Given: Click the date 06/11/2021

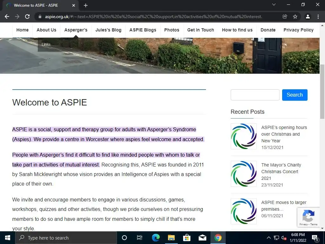Looking at the screenshot, I should click(x=272, y=216).
